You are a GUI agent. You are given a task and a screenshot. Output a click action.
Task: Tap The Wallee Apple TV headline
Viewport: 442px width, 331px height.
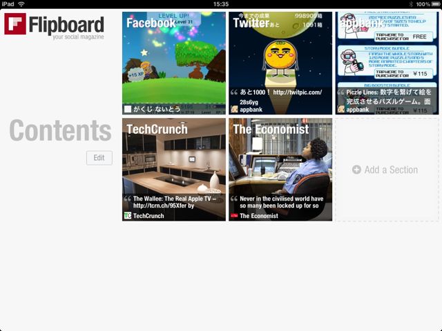pyautogui.click(x=175, y=202)
